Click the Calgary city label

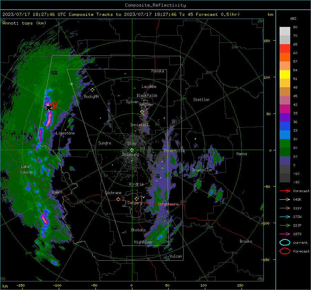coord(135,203)
